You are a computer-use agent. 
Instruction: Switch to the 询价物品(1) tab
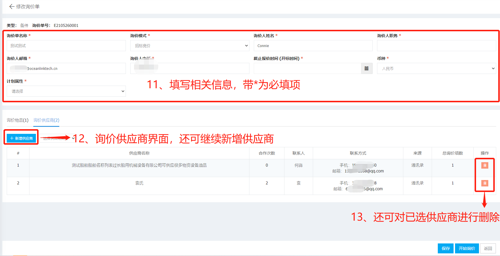tap(18, 120)
